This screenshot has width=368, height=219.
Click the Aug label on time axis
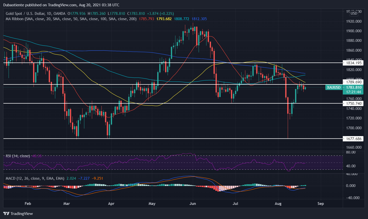(278, 204)
